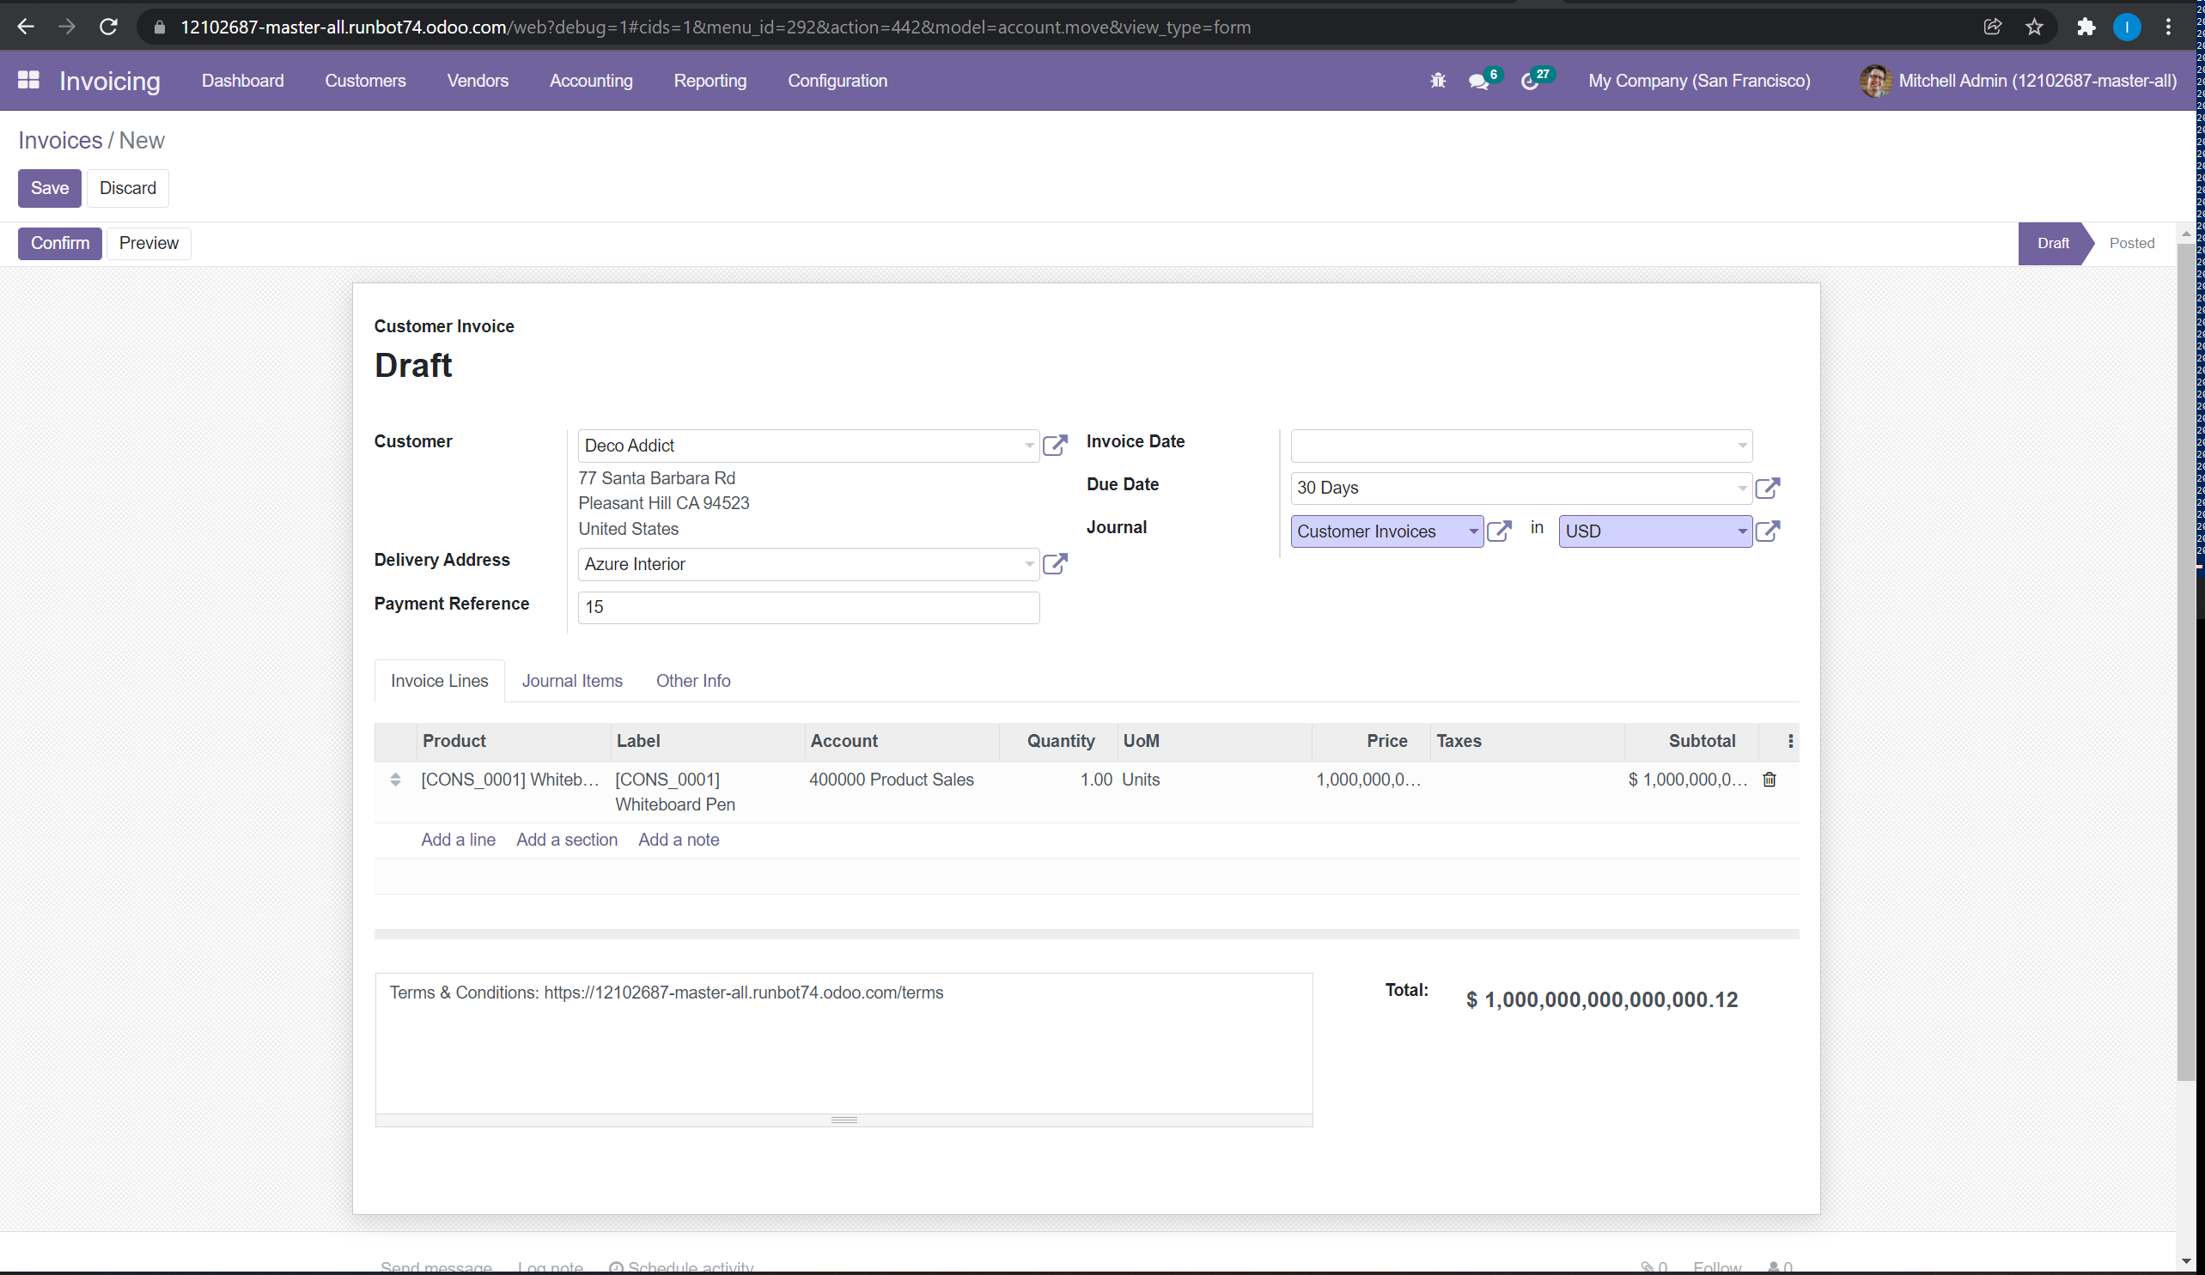Viewport: 2205px width, 1275px height.
Task: Open the activities clock icon
Action: click(1532, 81)
